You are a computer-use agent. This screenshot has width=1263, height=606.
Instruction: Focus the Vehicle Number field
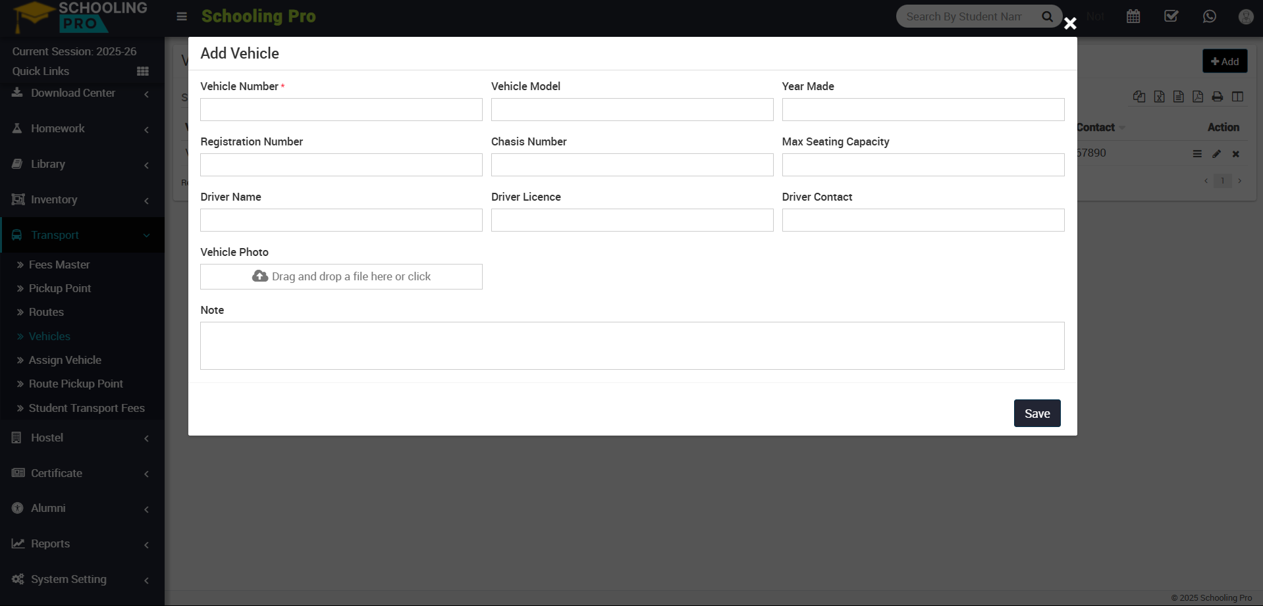click(x=341, y=110)
